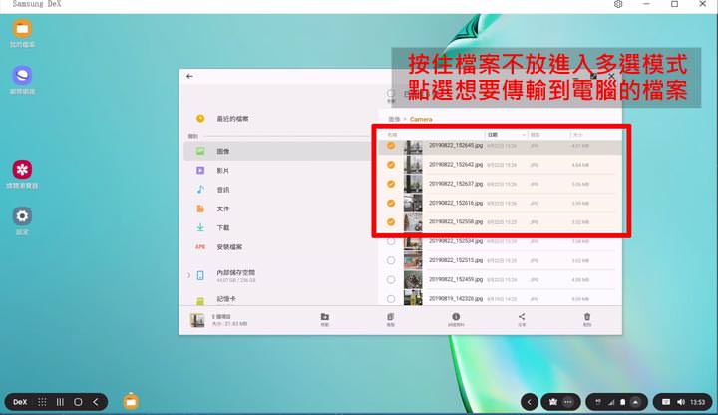Select the Images (圖像) category
The height and width of the screenshot is (415, 718).
click(x=277, y=151)
